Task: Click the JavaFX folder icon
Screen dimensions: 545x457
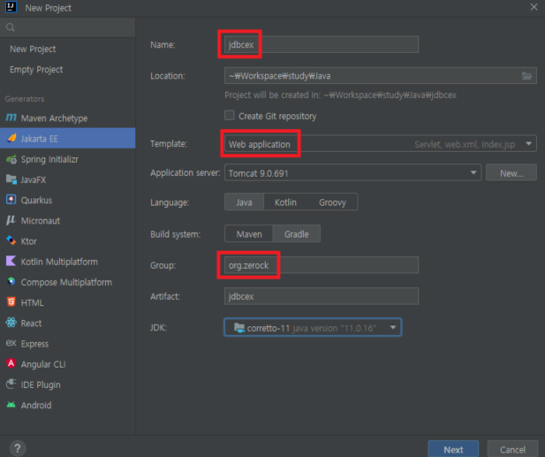Action: (11, 179)
